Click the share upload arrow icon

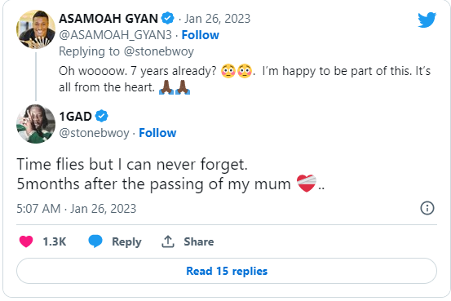[x=168, y=241]
